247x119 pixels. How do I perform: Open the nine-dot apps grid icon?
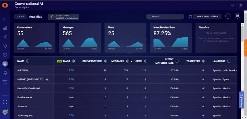point(5,102)
